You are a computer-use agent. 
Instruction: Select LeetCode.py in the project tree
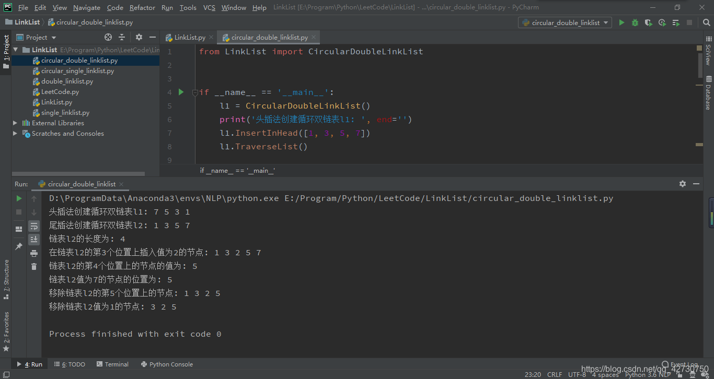click(x=60, y=92)
